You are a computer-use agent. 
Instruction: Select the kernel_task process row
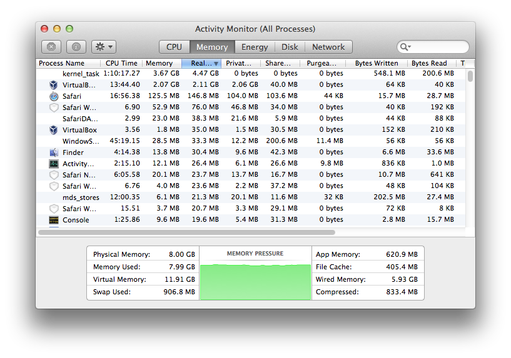(x=251, y=74)
